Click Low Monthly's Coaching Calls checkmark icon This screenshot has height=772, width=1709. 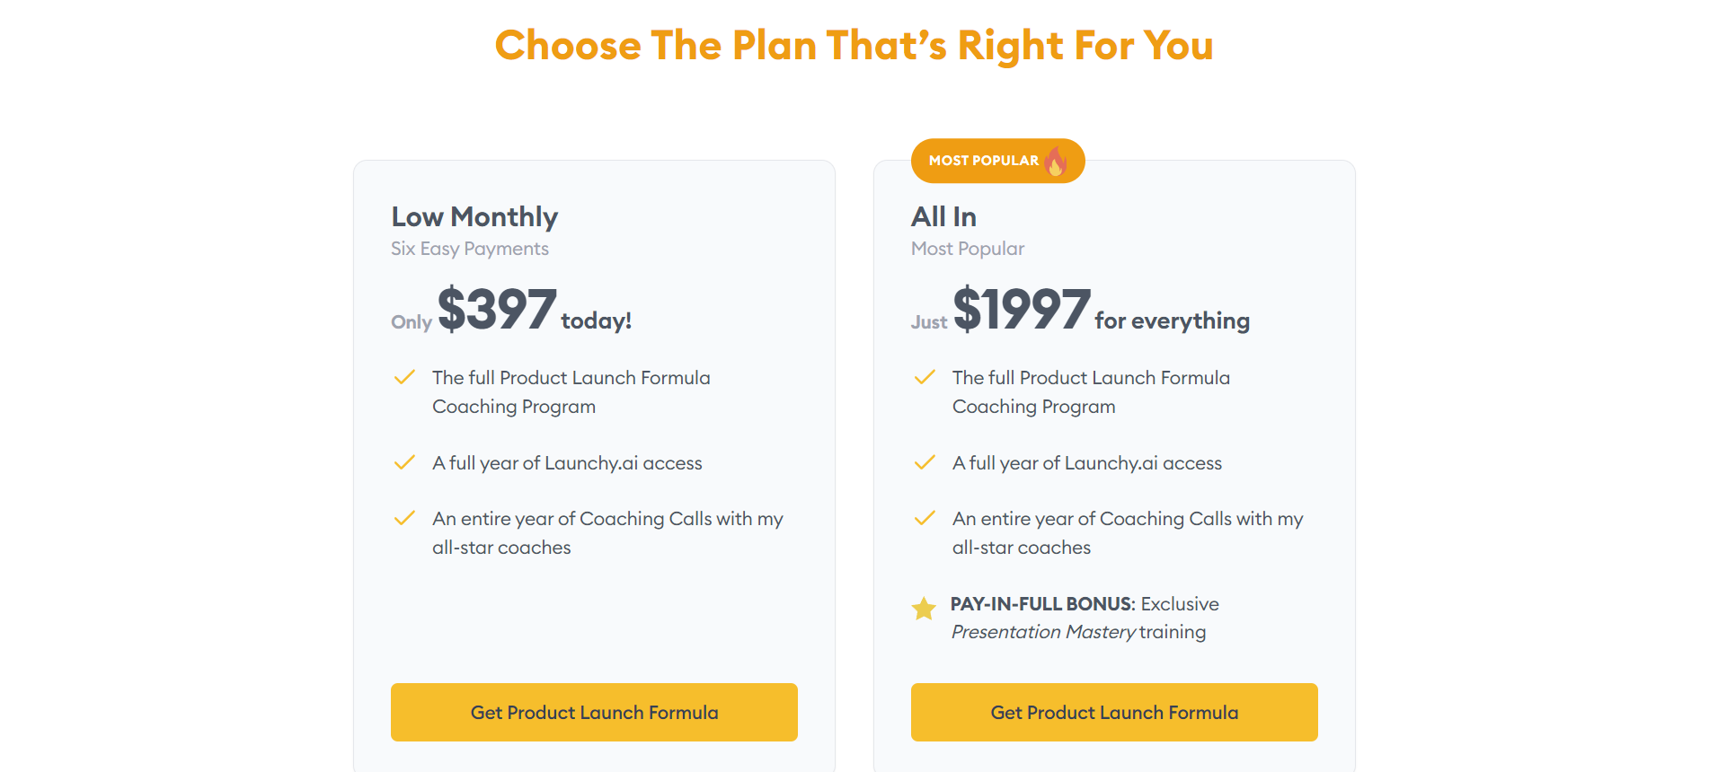[404, 518]
